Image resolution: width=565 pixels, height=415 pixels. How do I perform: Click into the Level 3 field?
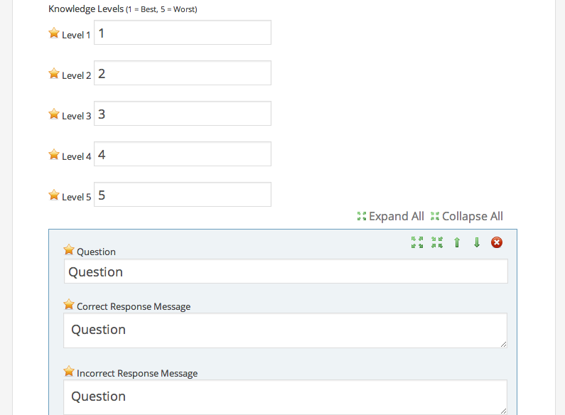click(183, 114)
